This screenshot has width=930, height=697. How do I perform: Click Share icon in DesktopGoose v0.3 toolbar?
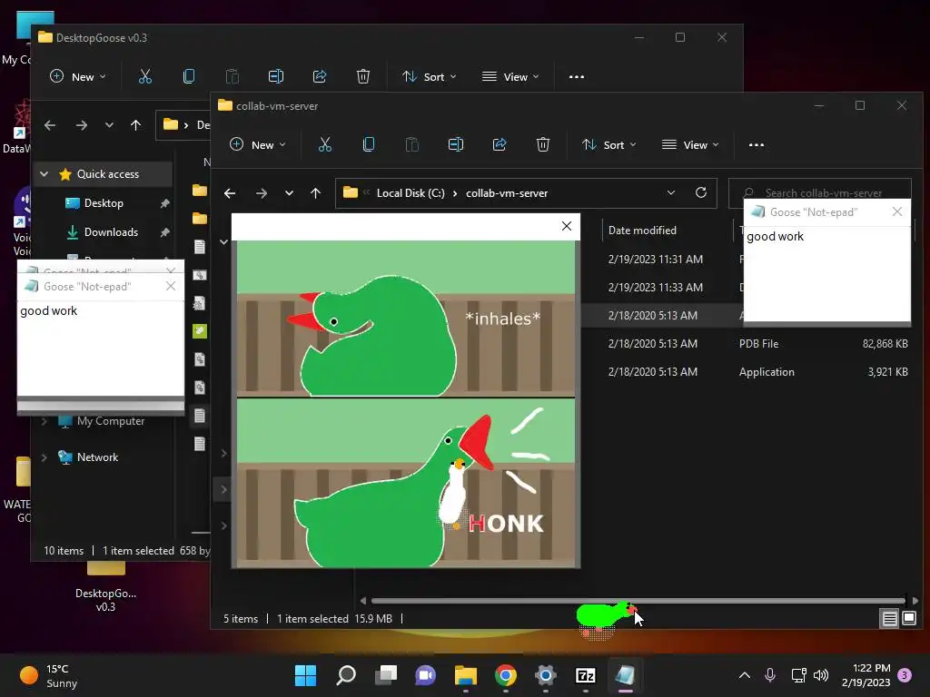(320, 76)
